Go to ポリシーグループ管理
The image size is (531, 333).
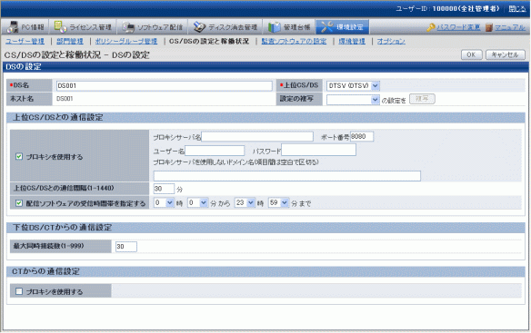click(x=126, y=41)
